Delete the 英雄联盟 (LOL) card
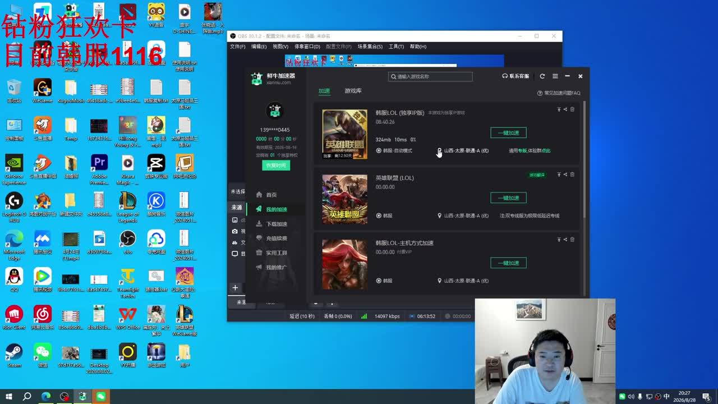 (572, 175)
